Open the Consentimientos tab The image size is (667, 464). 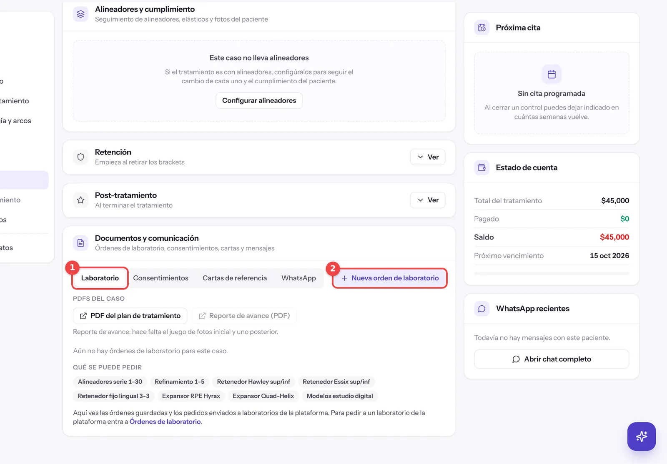coord(161,278)
